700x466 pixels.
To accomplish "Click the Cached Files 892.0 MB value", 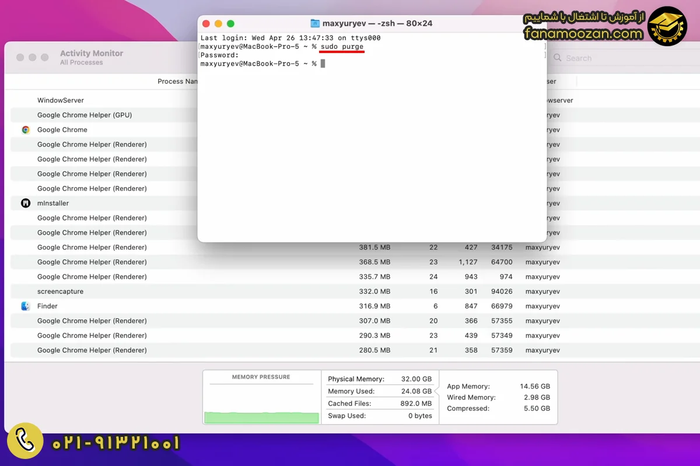I will tap(416, 404).
